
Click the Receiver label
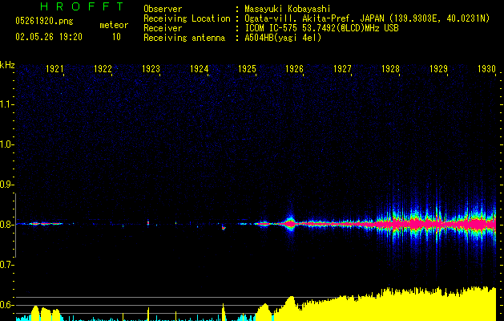point(163,28)
